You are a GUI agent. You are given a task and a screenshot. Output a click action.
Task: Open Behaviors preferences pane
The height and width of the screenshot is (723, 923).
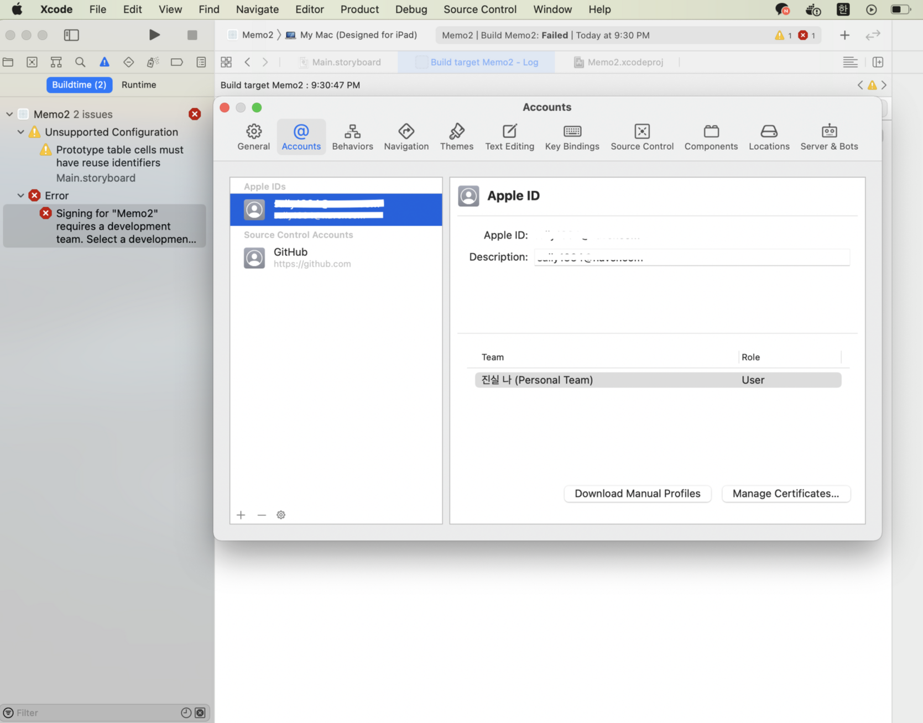click(x=352, y=137)
